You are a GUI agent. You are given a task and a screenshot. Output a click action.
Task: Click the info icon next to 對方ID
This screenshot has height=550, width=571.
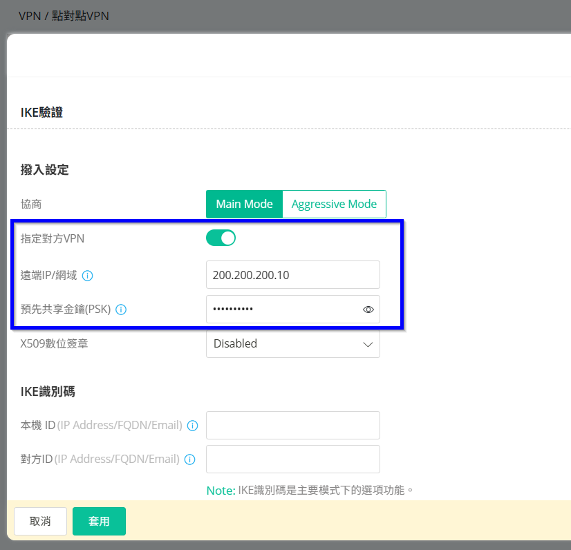[189, 459]
